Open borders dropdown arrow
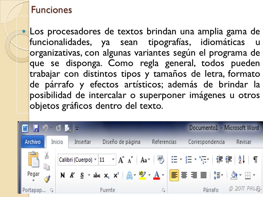The width and height of the screenshot is (263, 197). [254, 175]
